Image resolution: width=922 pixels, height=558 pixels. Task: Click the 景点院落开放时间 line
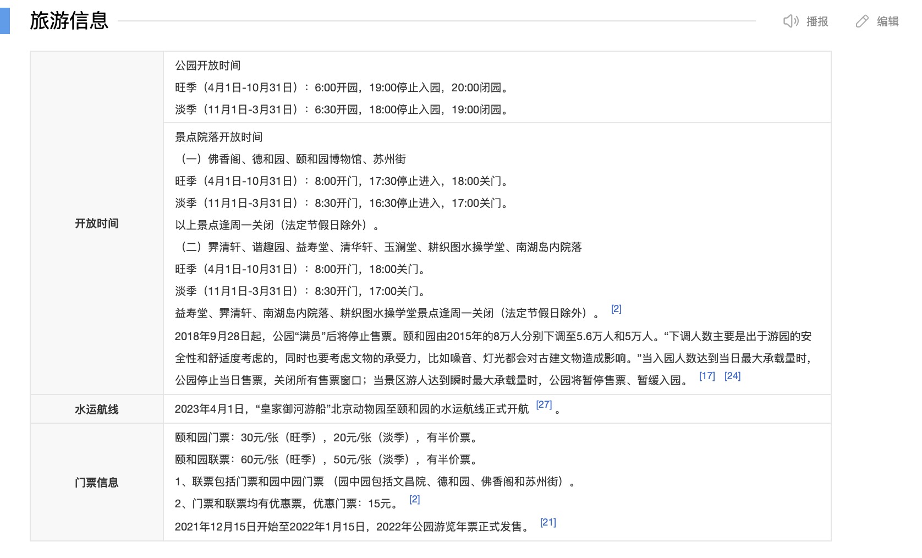pyautogui.click(x=219, y=137)
